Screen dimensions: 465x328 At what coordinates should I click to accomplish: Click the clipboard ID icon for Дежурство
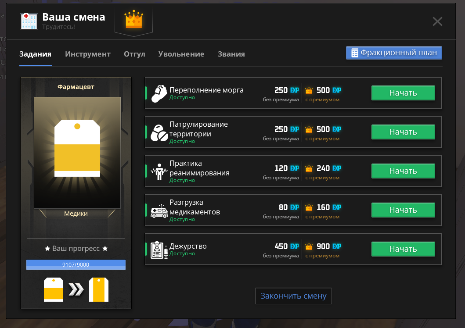pos(159,250)
